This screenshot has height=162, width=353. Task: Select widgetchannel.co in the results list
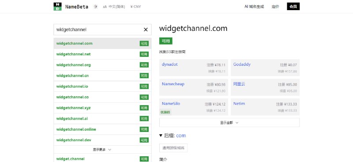pyautogui.click(x=102, y=97)
